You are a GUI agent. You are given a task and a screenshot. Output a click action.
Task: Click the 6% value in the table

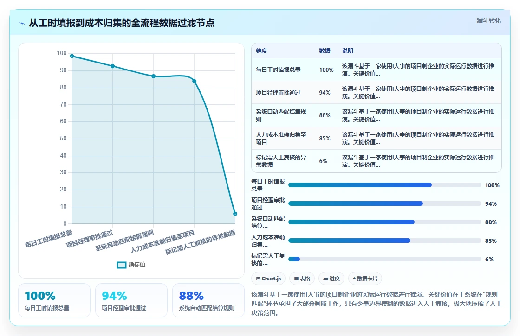coord(323,161)
